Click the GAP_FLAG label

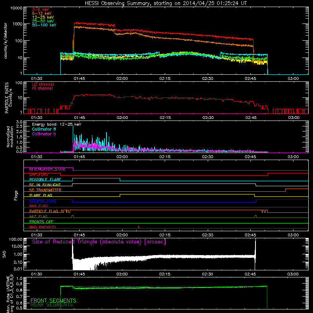[38, 174]
